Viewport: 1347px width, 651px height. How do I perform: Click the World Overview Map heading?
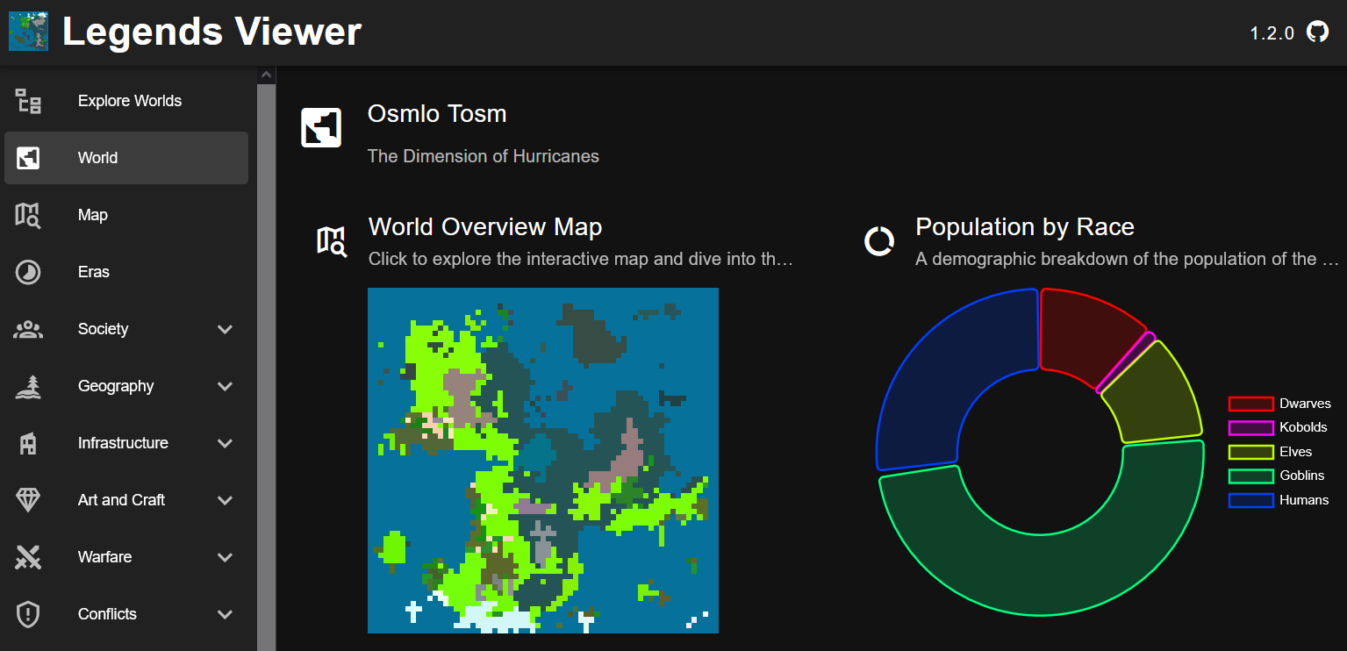point(484,227)
